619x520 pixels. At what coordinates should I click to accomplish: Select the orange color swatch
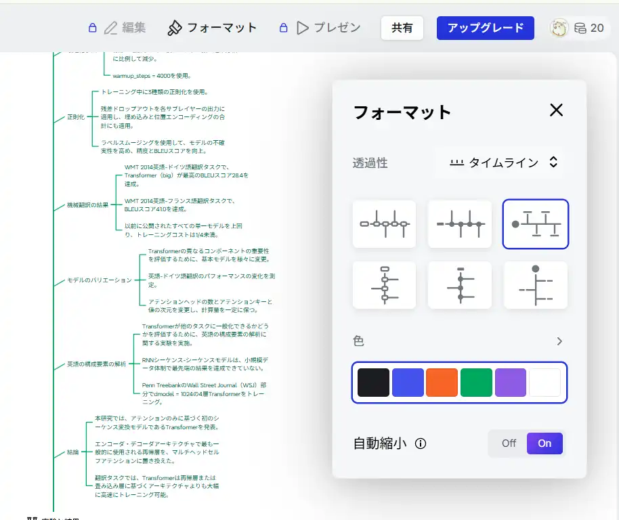pos(442,383)
